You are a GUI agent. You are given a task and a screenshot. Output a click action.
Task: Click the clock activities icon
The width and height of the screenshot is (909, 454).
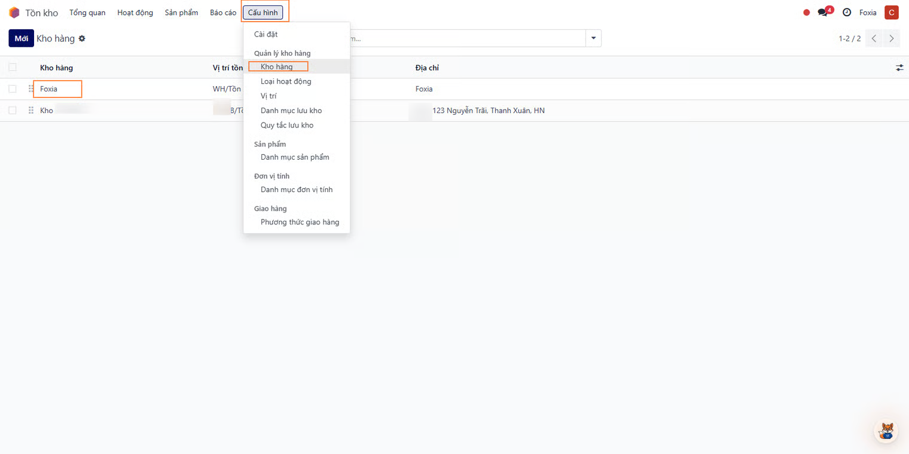(846, 13)
